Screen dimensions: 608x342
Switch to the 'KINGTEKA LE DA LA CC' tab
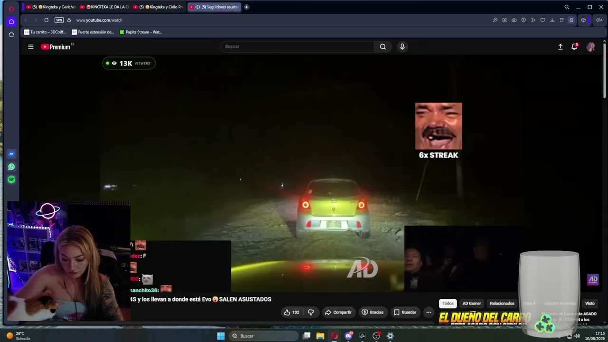104,7
